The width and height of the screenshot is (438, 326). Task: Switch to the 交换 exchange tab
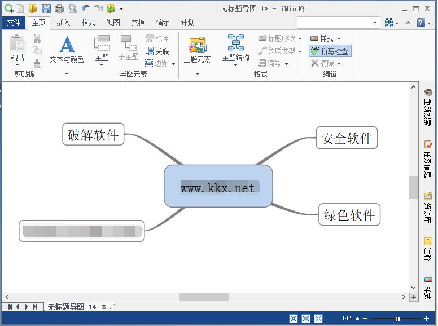138,23
